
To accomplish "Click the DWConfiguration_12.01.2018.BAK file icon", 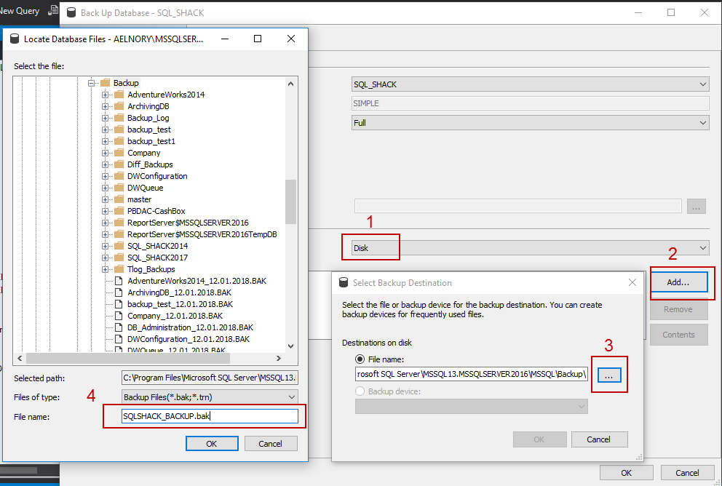I will (119, 339).
